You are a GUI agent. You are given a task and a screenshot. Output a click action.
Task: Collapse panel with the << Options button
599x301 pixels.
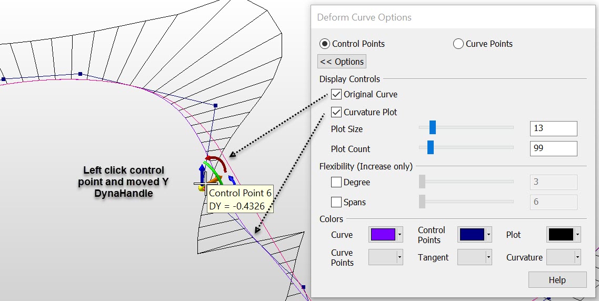(342, 62)
